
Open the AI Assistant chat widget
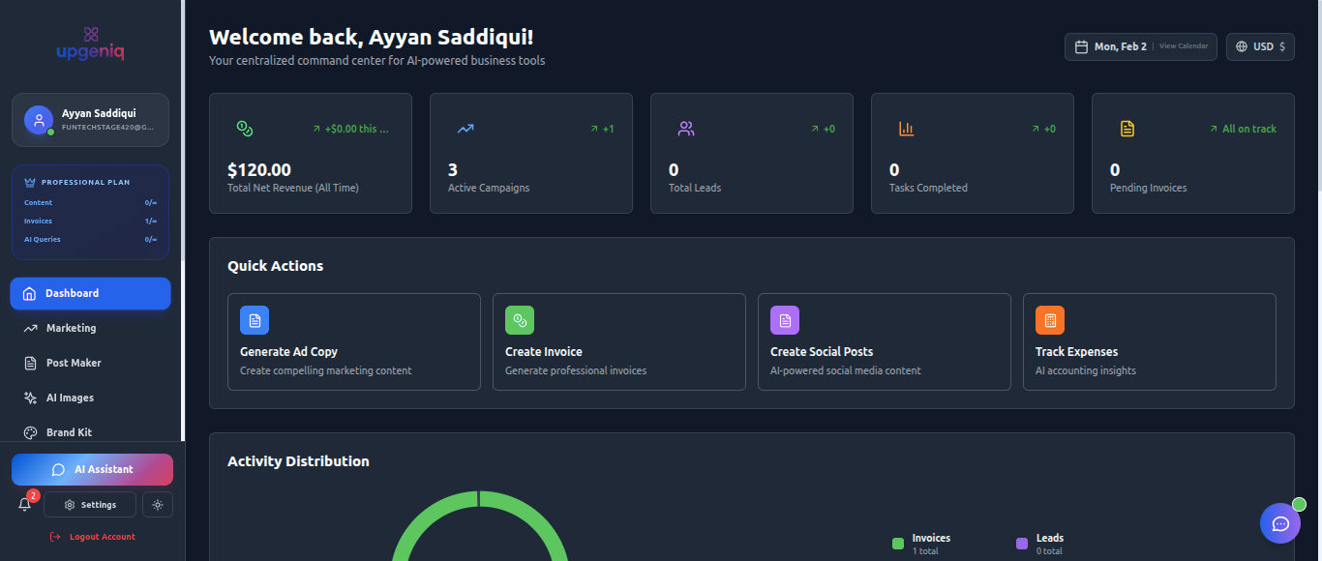tap(92, 469)
